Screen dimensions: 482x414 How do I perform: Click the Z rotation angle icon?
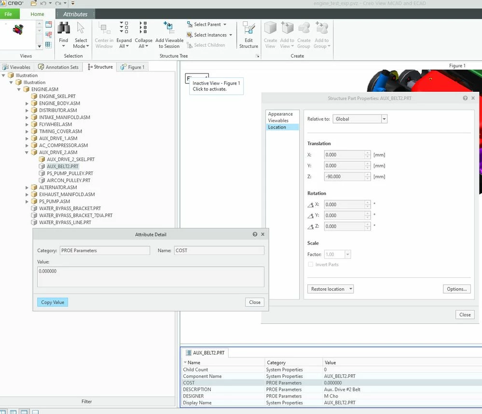(310, 227)
